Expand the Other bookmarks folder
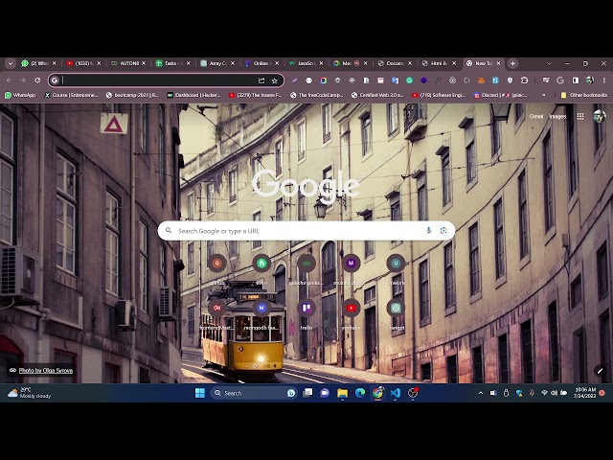613x460 pixels. [x=583, y=95]
